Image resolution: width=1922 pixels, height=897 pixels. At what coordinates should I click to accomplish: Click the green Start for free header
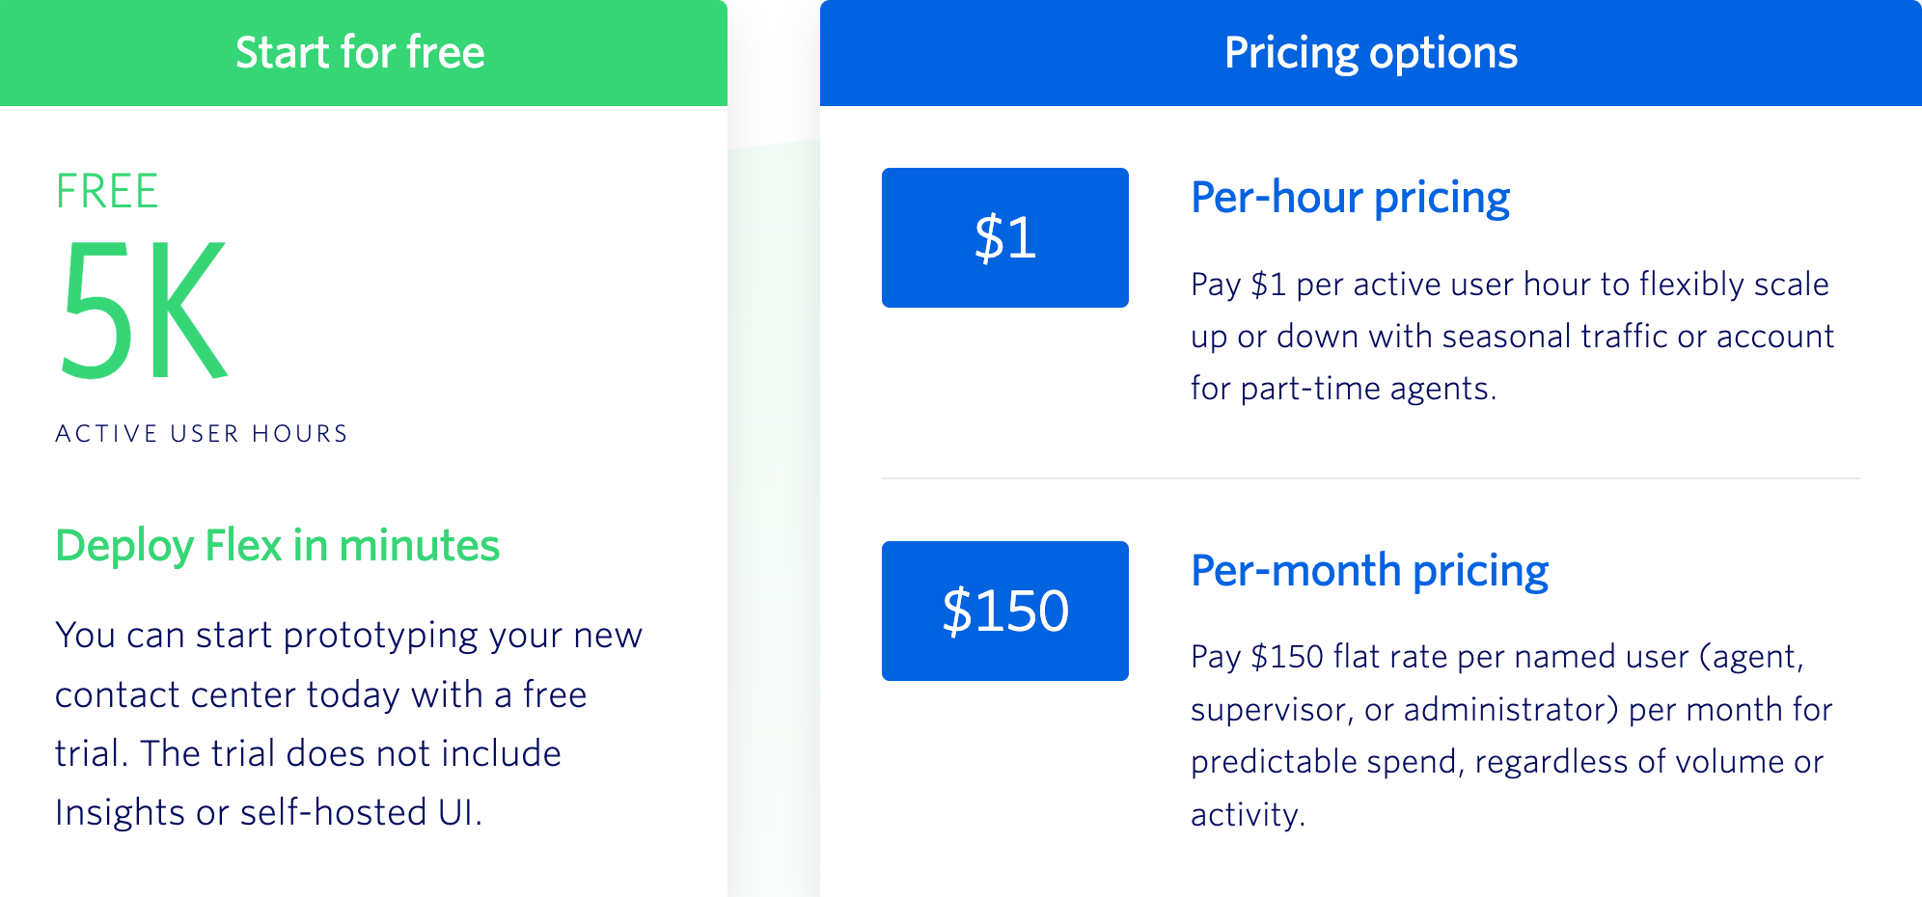363,53
